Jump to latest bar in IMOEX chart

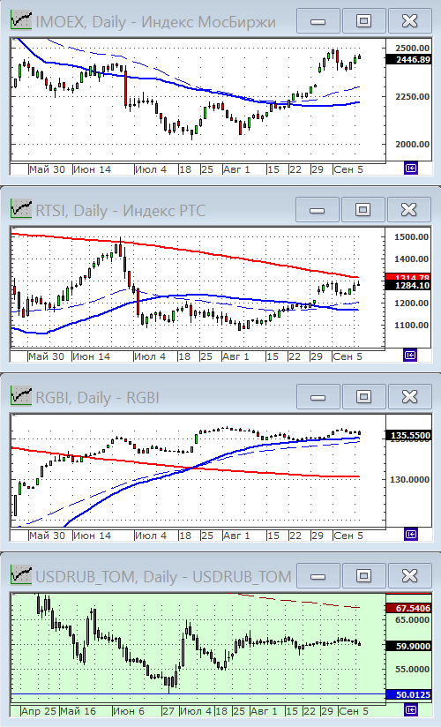point(411,169)
